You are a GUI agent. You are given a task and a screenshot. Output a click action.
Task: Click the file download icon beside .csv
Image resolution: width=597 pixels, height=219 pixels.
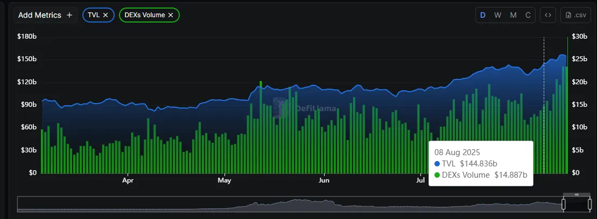[568, 15]
